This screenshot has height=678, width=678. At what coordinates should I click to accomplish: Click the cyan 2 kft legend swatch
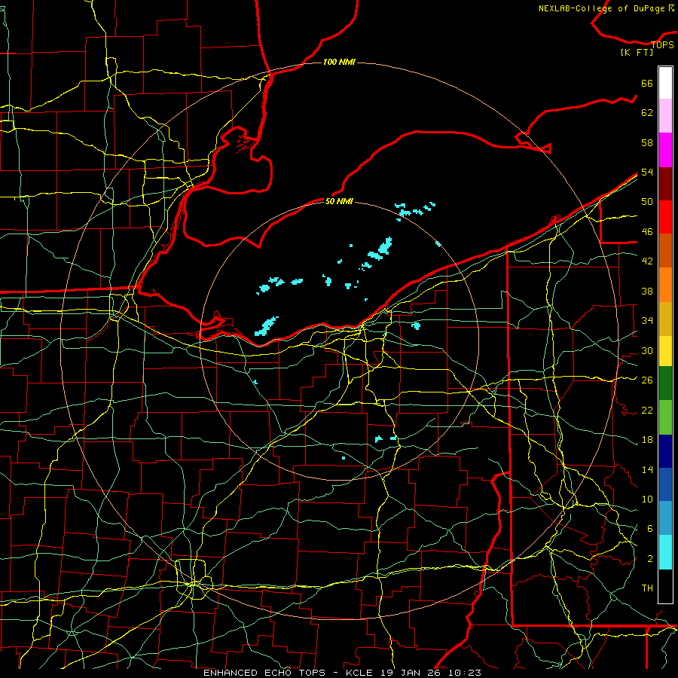(x=665, y=552)
